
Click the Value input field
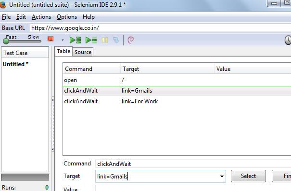[x=193, y=188]
